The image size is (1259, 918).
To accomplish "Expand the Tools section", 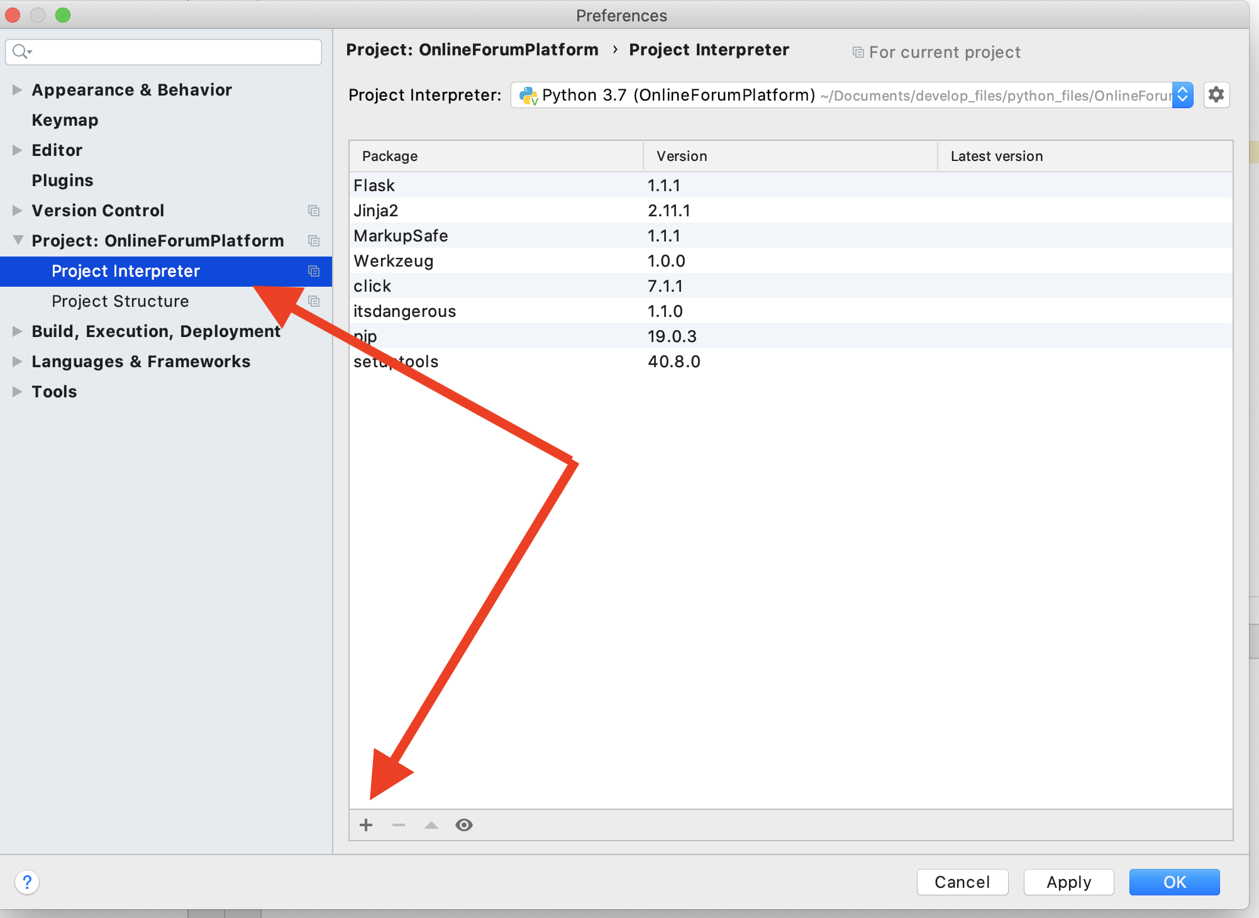I will pos(17,392).
